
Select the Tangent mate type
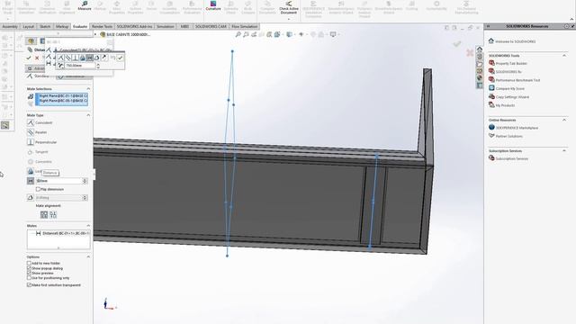point(38,152)
